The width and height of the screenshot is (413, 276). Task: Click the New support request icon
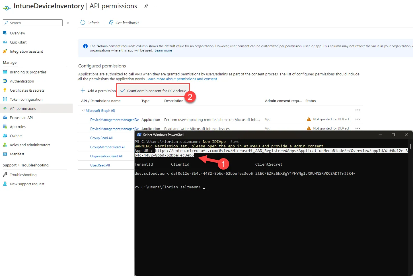[5, 184]
